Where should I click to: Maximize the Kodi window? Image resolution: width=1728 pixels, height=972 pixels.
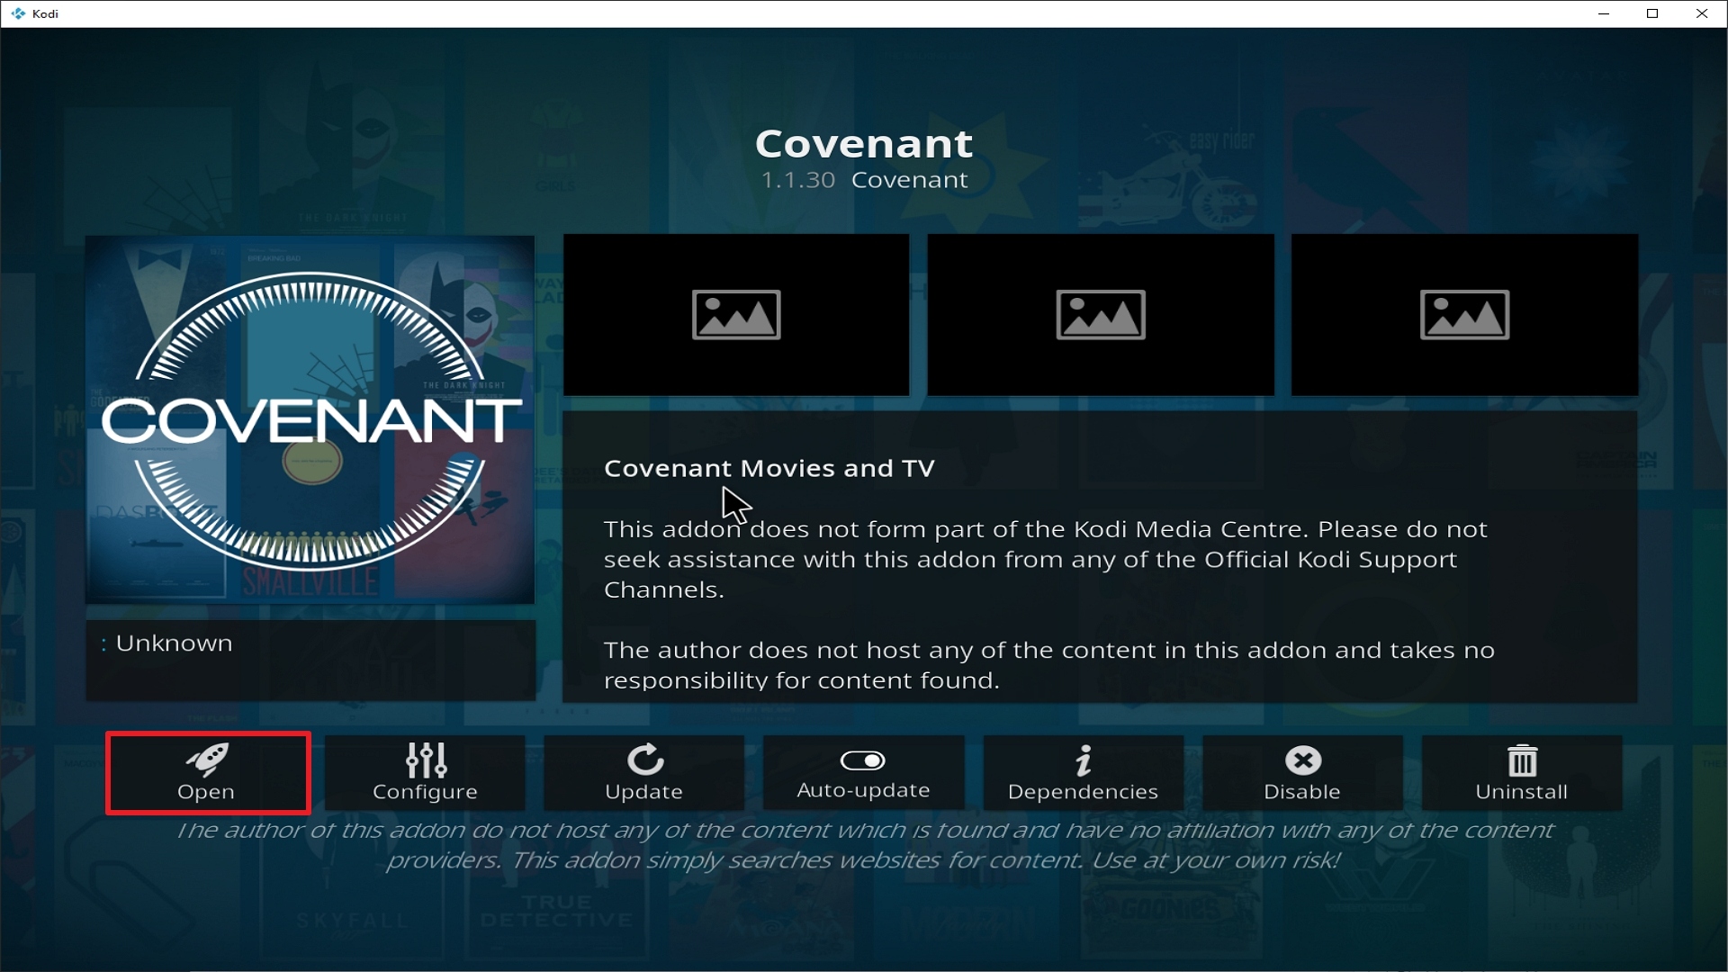(x=1652, y=13)
